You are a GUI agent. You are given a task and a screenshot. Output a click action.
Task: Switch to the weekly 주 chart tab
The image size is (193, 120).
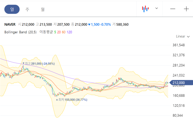pyautogui.click(x=27, y=9)
